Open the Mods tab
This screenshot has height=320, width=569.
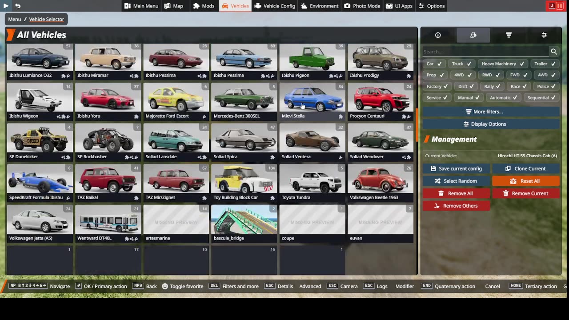click(x=204, y=6)
